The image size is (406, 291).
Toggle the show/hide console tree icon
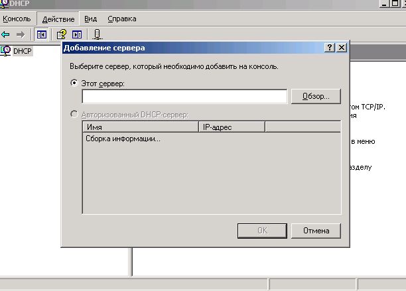(x=42, y=34)
